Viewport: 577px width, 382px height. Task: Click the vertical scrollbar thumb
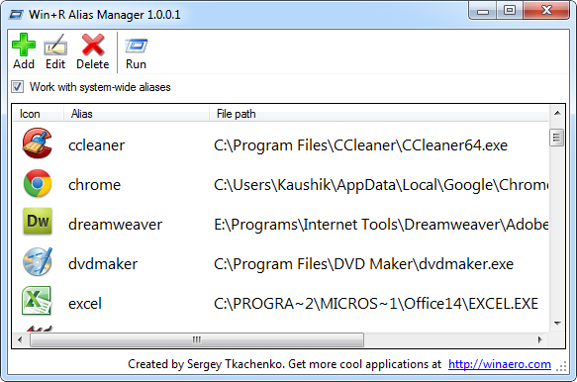pos(557,138)
